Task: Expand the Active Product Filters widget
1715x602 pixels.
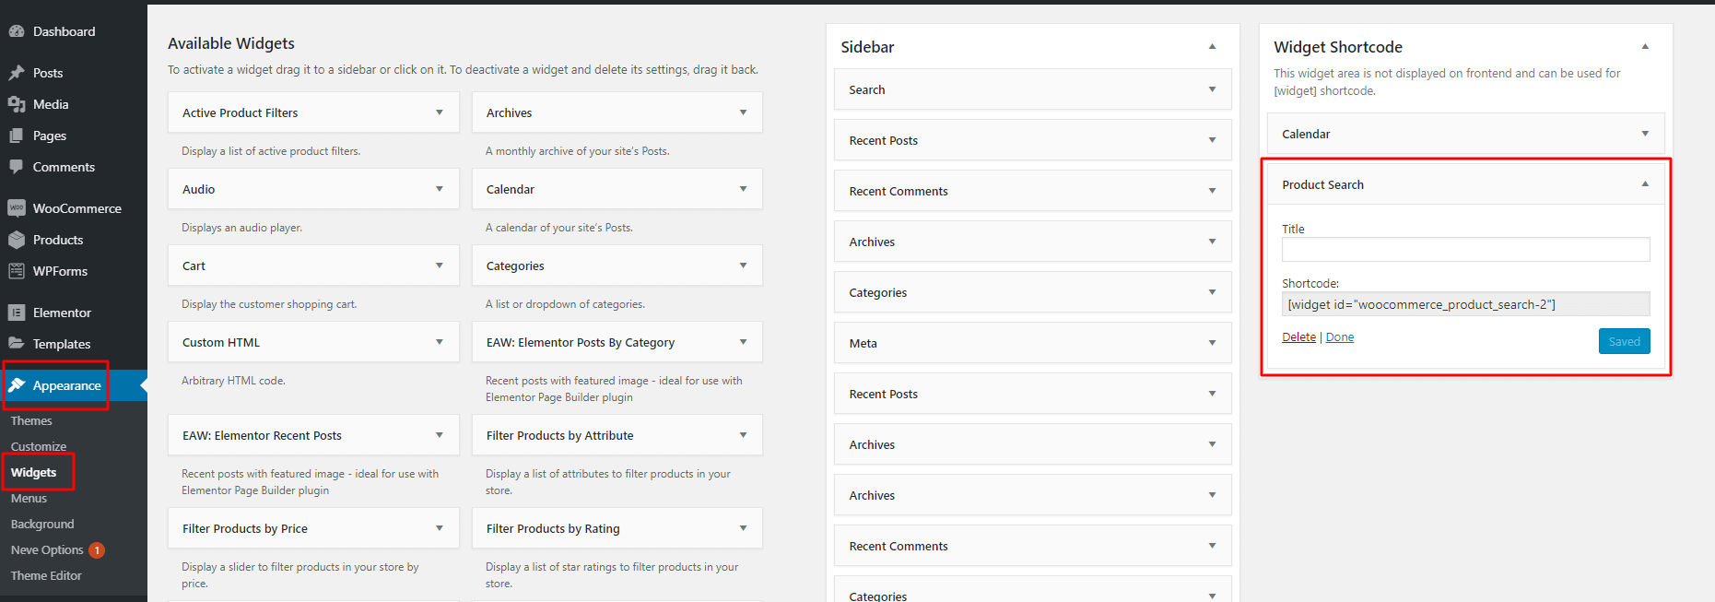Action: pyautogui.click(x=440, y=112)
